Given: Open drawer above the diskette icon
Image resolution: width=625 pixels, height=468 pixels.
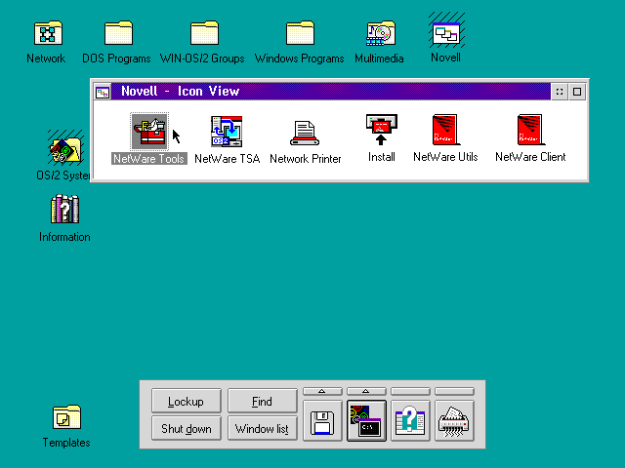Looking at the screenshot, I should click(322, 391).
